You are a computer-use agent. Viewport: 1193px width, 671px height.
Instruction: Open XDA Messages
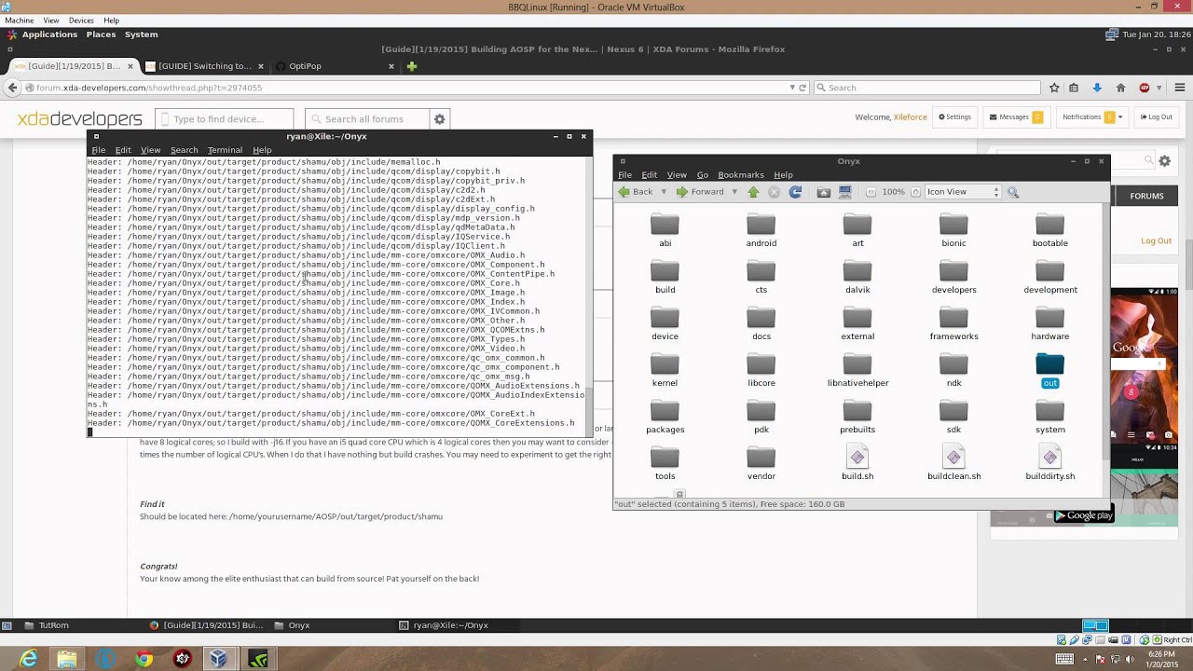click(1014, 116)
